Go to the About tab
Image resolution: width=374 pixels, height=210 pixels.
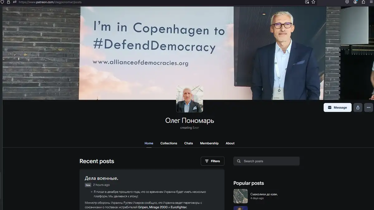point(230,143)
